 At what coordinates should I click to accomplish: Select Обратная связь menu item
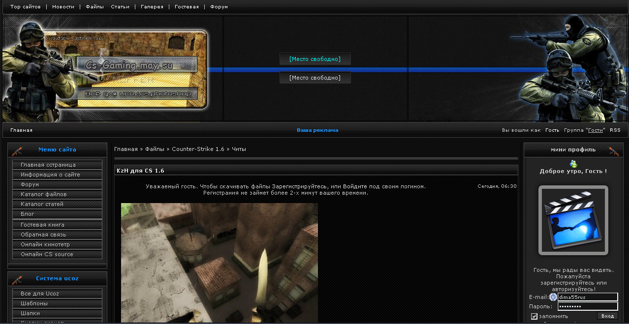pos(58,235)
